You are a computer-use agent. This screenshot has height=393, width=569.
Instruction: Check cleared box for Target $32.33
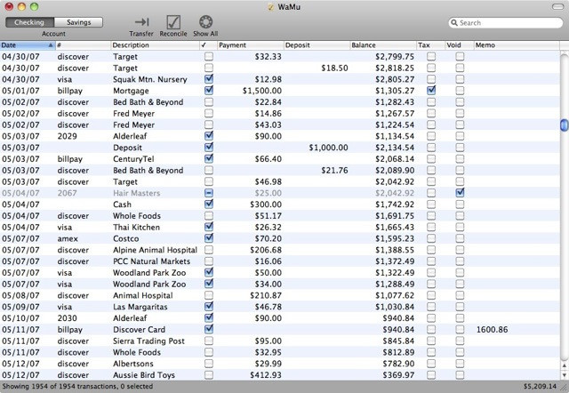click(209, 56)
